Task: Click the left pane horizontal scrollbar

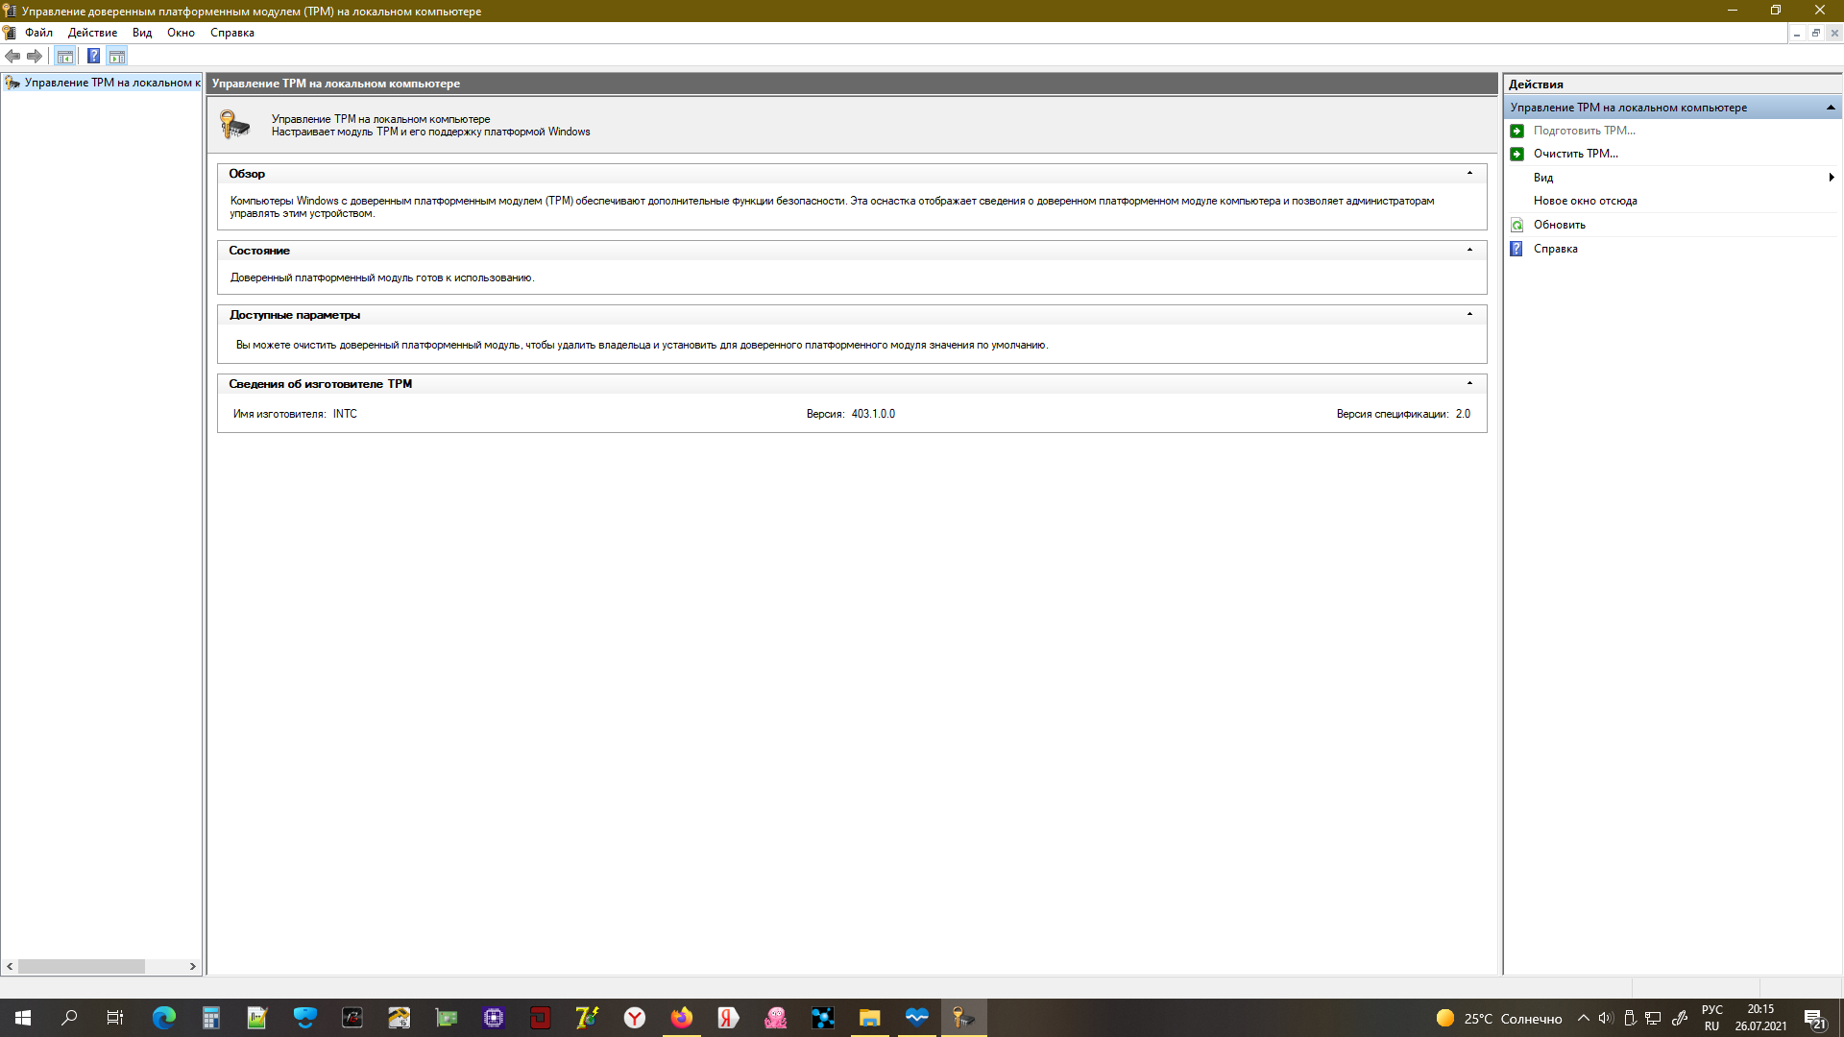Action: [x=82, y=966]
